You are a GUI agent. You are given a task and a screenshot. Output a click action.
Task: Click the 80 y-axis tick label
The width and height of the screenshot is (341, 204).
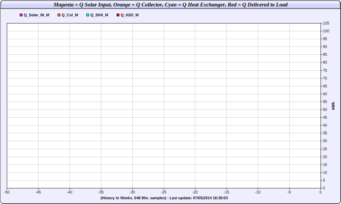[325, 63]
